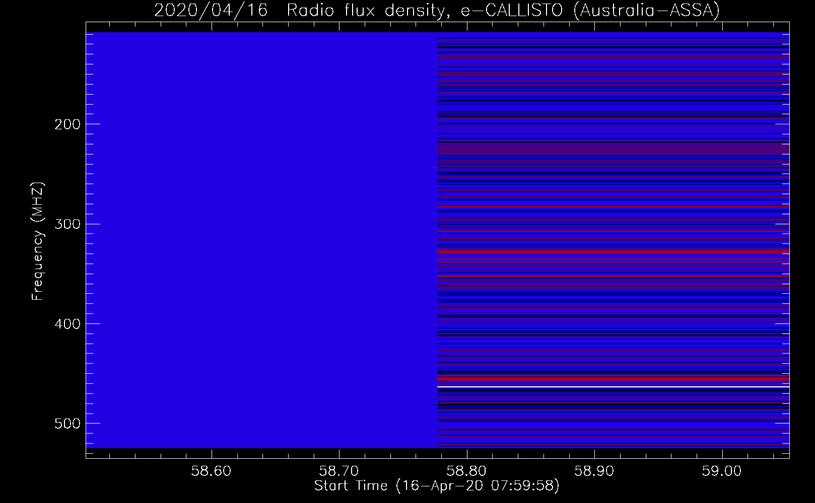Click the 300 frequency tick label
815x503 pixels.
67,224
